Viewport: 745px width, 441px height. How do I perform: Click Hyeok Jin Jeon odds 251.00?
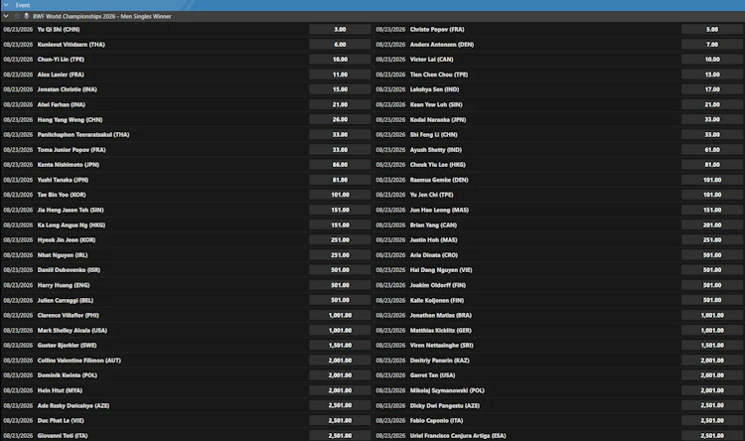[340, 240]
